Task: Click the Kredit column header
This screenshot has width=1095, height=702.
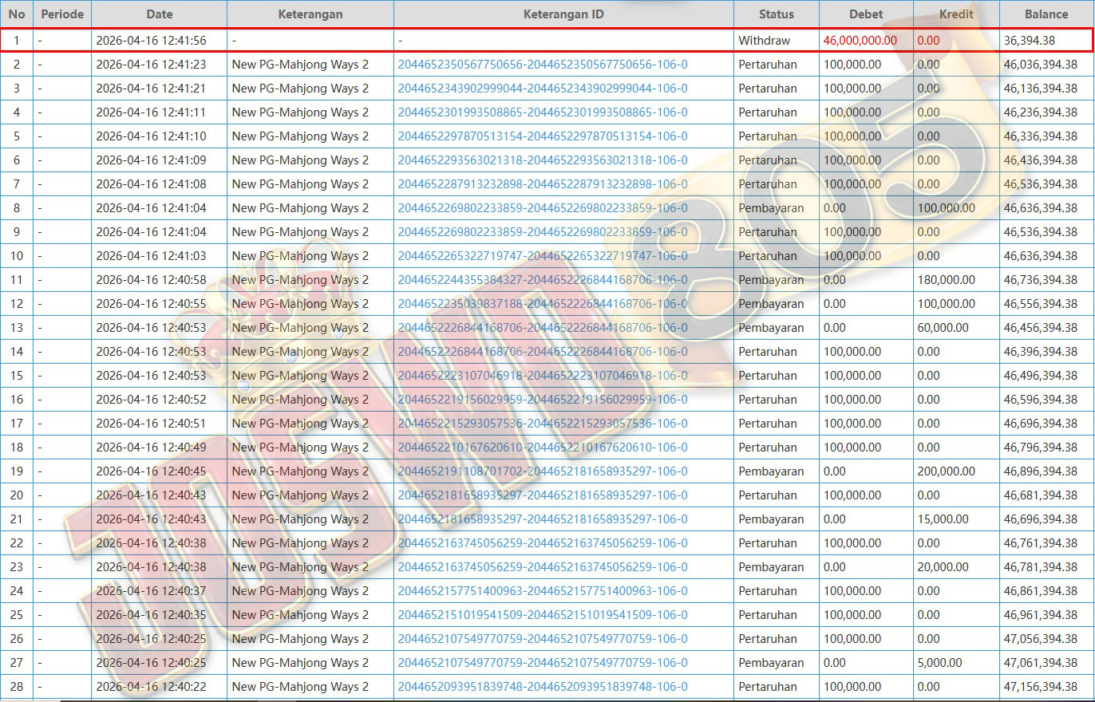Action: (955, 14)
